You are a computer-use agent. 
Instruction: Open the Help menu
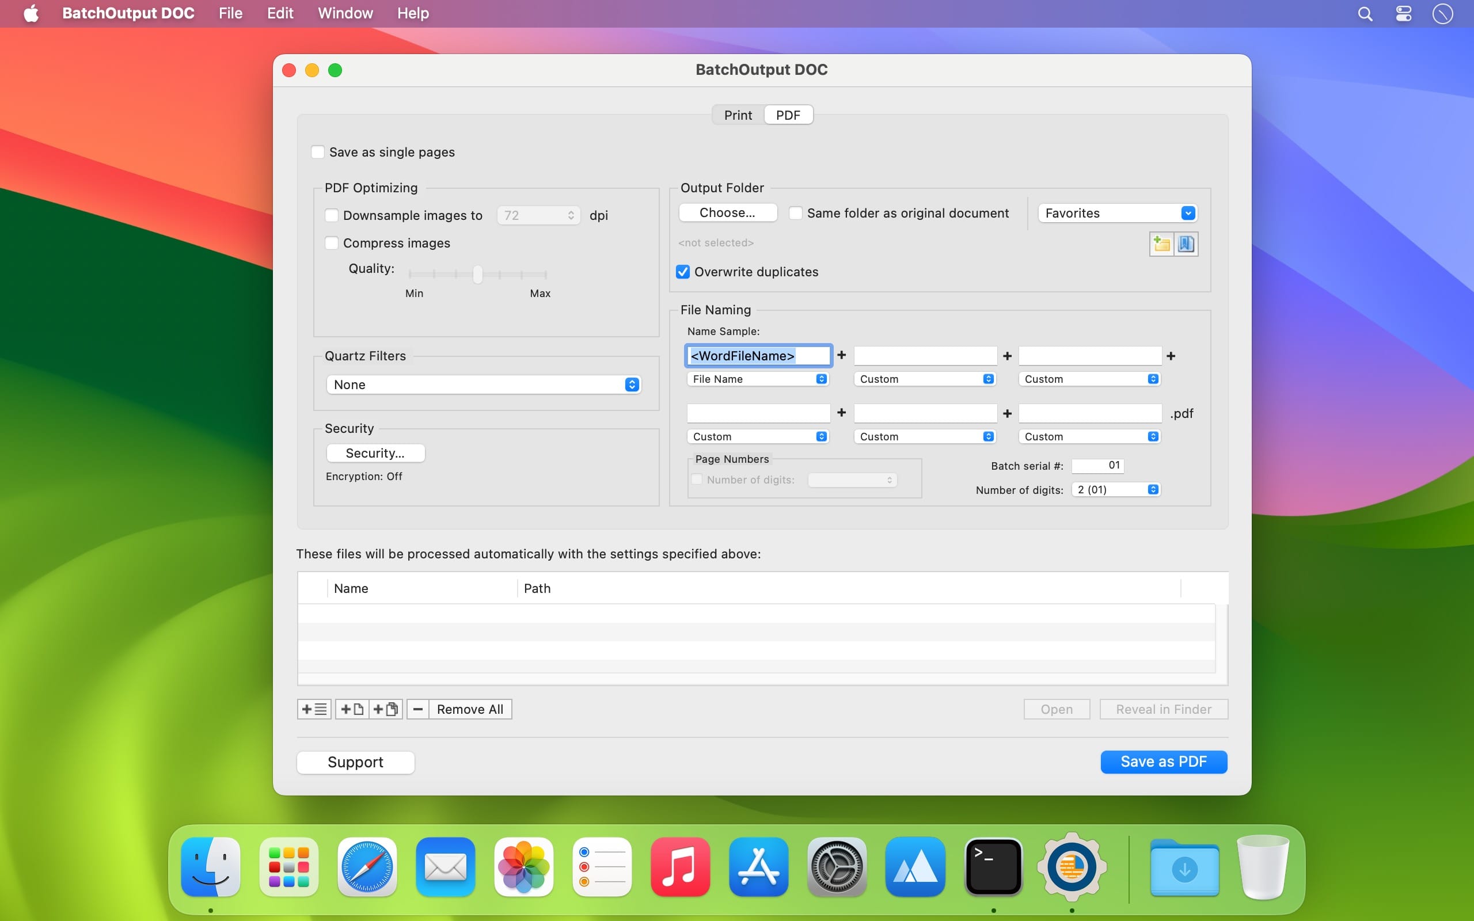pyautogui.click(x=413, y=13)
